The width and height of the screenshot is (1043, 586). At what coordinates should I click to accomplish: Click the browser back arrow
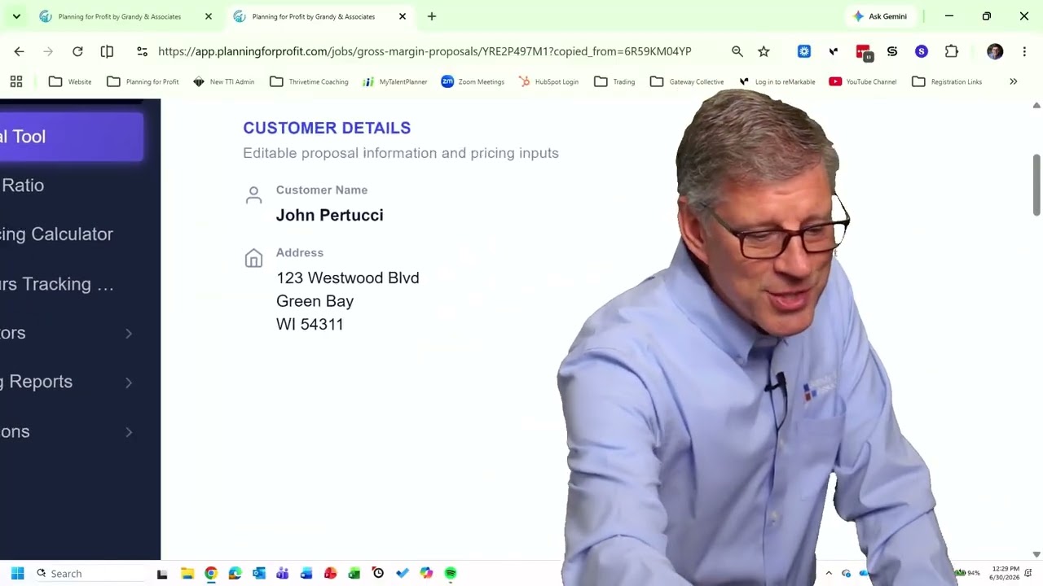click(19, 51)
